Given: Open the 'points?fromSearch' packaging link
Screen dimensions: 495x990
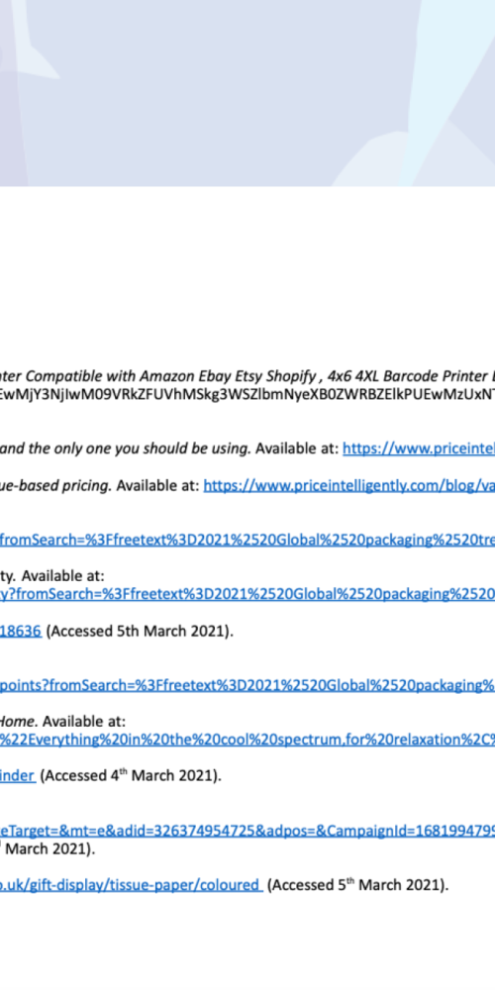Looking at the screenshot, I should [247, 685].
